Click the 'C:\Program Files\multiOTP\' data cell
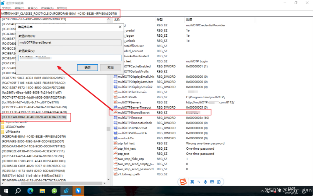Viewport: 313px width, 196px height. coord(206,97)
